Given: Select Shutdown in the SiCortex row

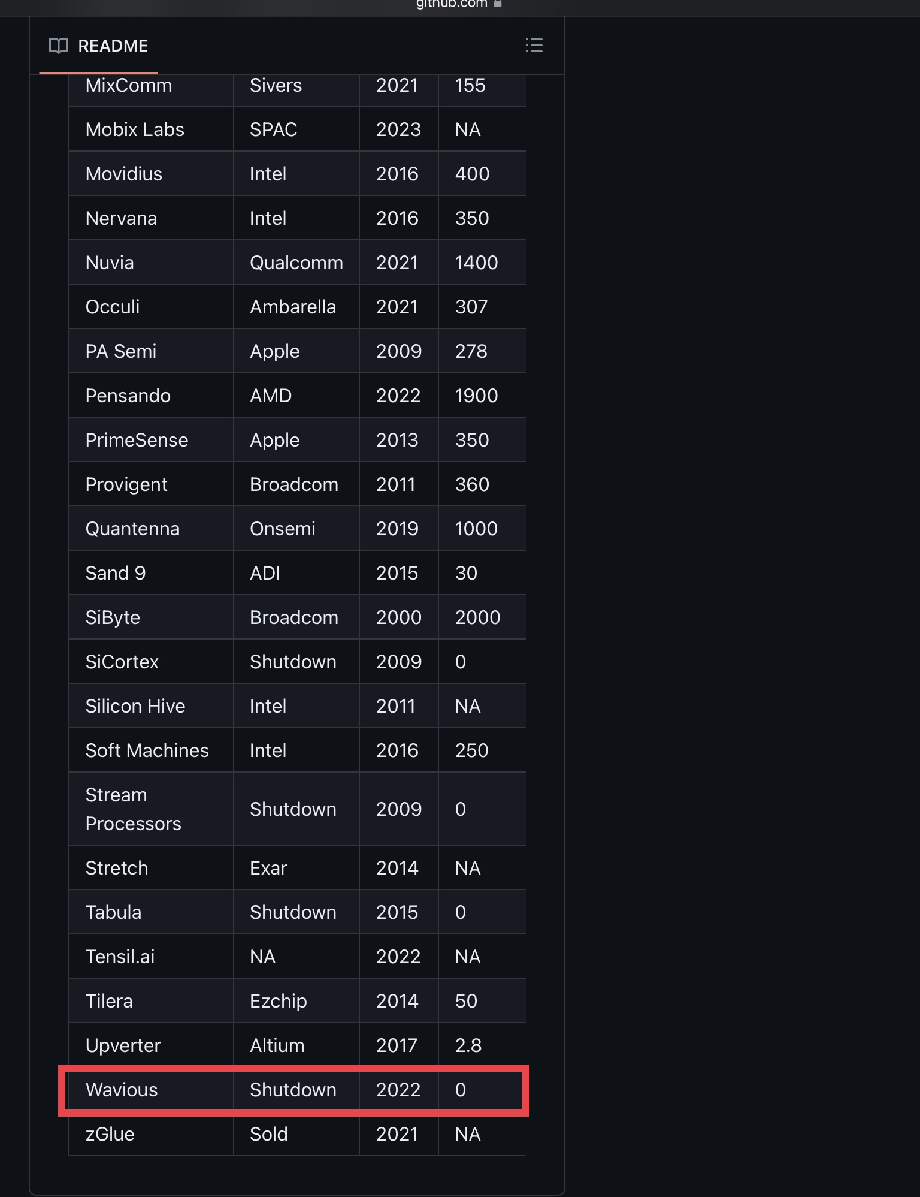Looking at the screenshot, I should (x=293, y=662).
